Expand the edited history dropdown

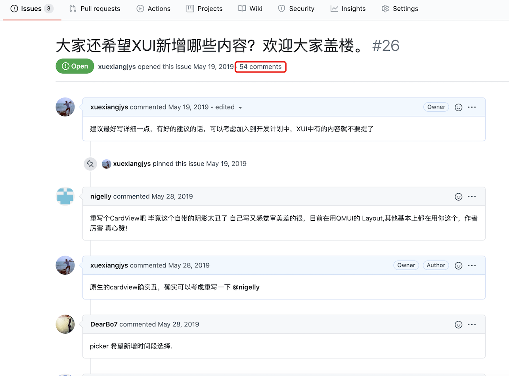229,107
